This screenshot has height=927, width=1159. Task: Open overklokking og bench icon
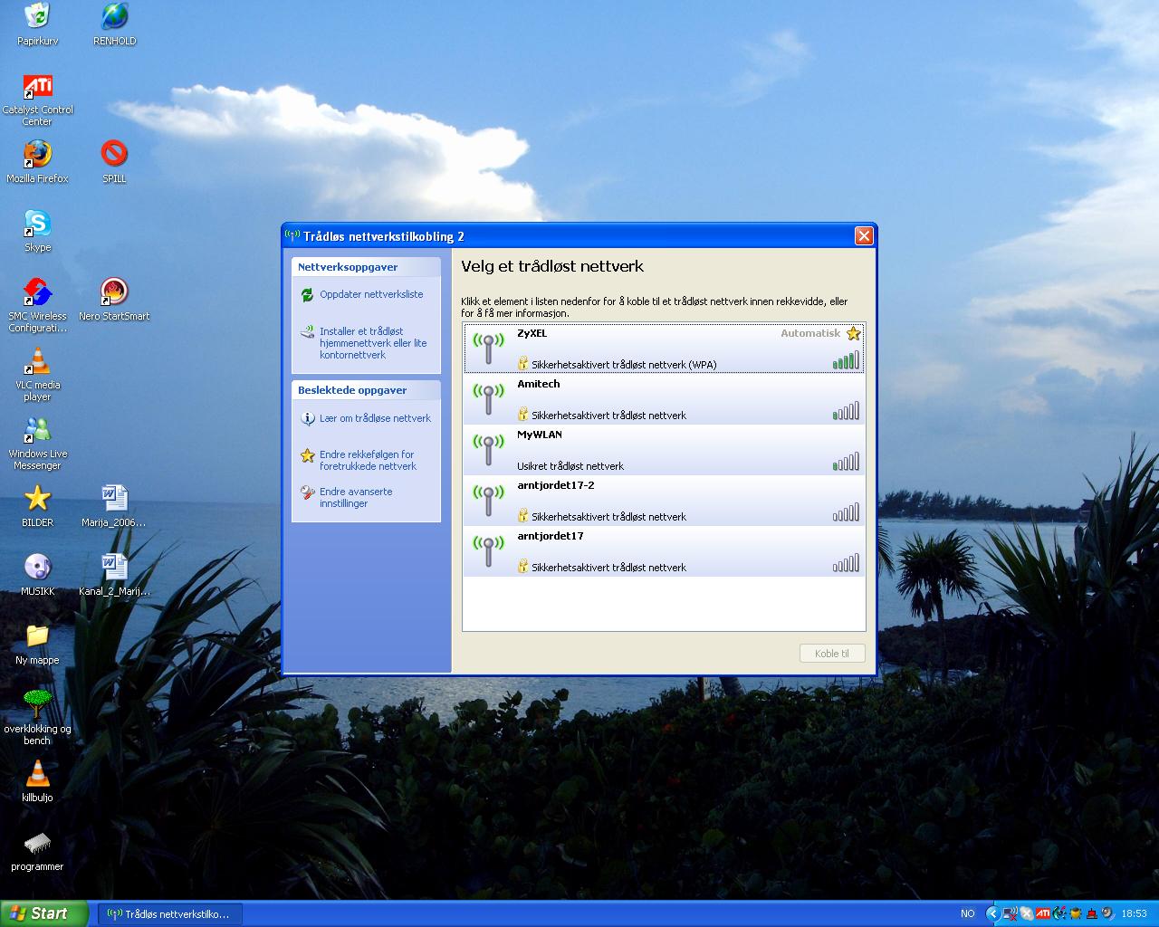click(x=37, y=718)
